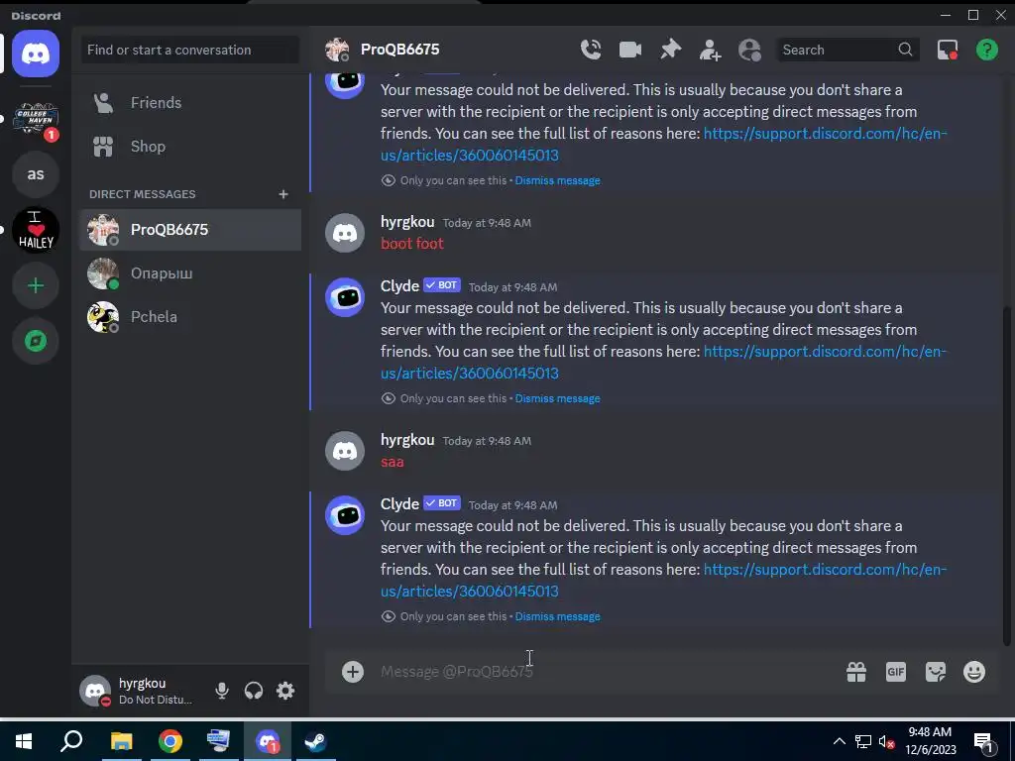Open the sticker picker
Viewport: 1015px width, 761px height.
[936, 672]
